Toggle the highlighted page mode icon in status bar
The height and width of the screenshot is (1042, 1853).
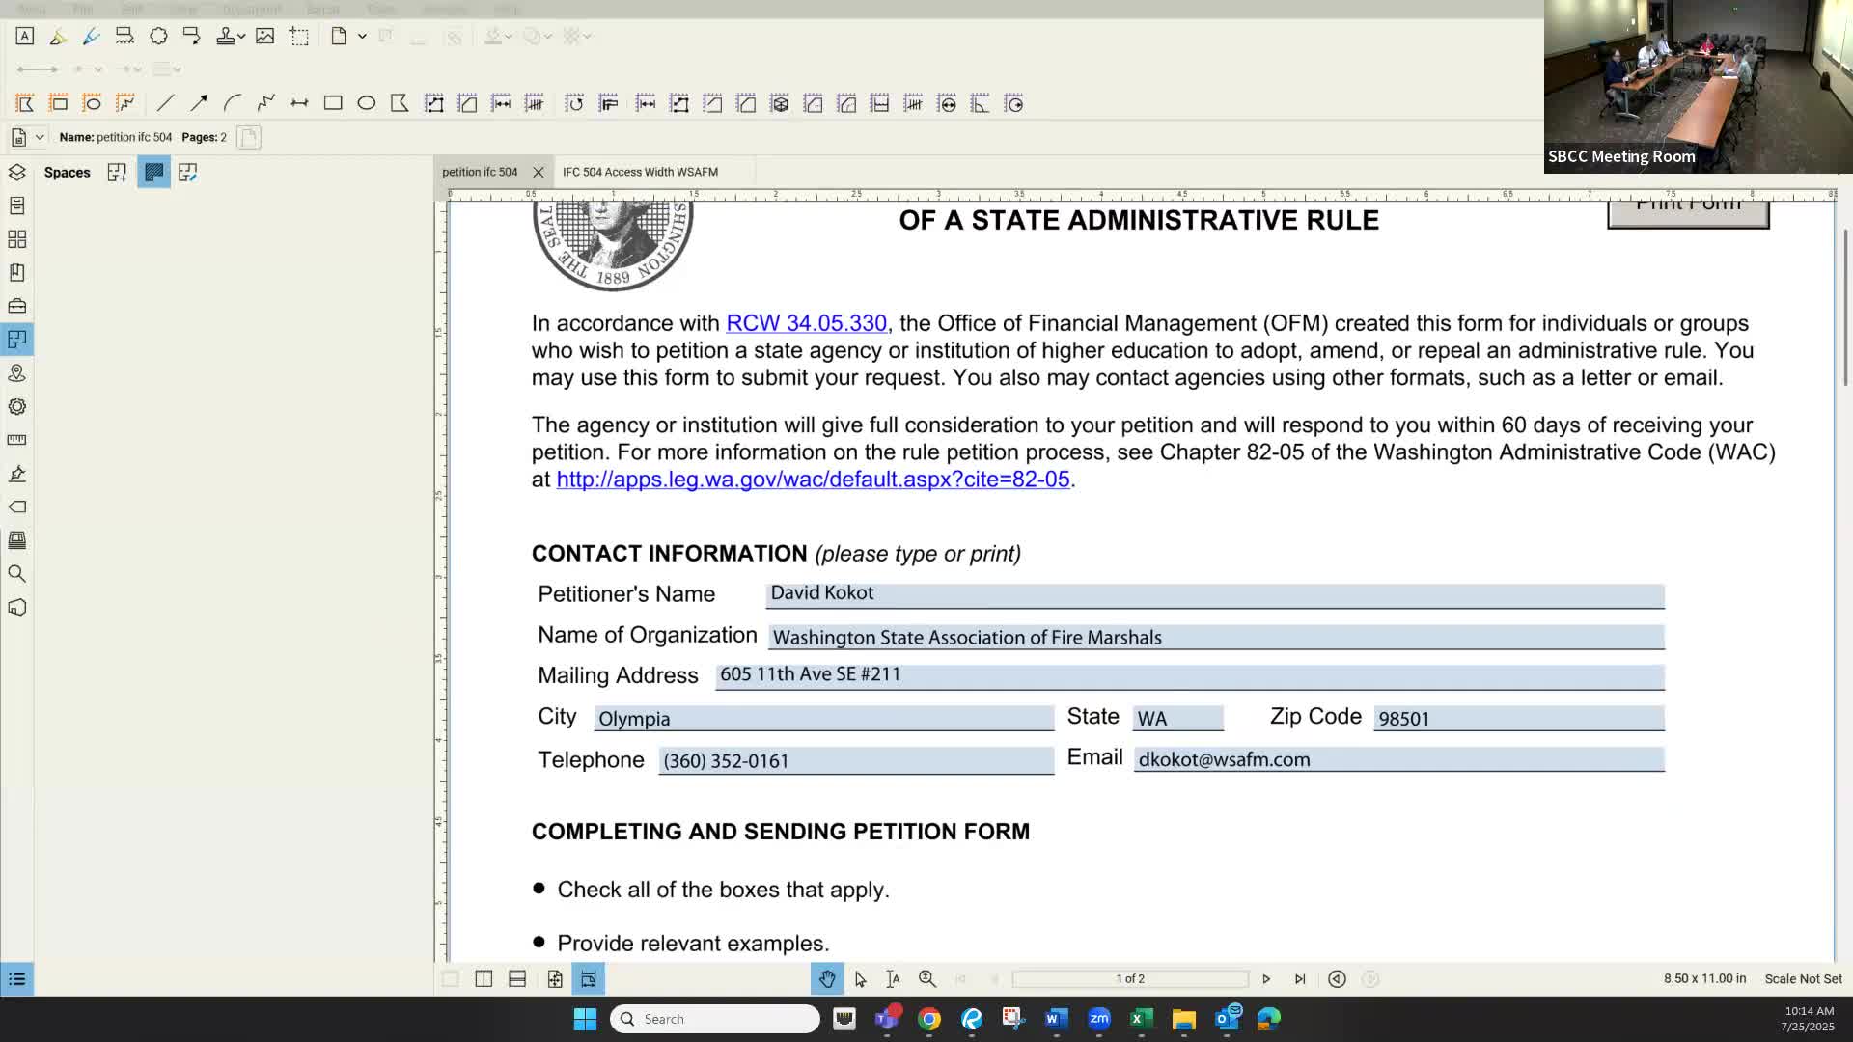(589, 979)
